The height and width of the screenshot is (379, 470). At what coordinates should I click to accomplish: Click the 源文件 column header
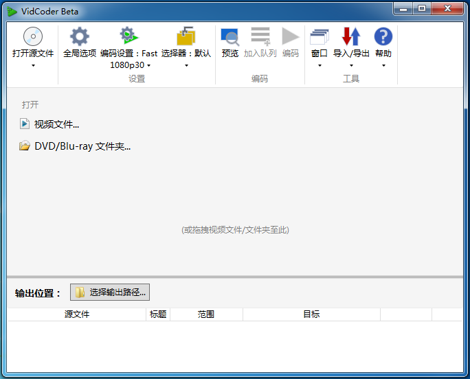[x=77, y=314]
